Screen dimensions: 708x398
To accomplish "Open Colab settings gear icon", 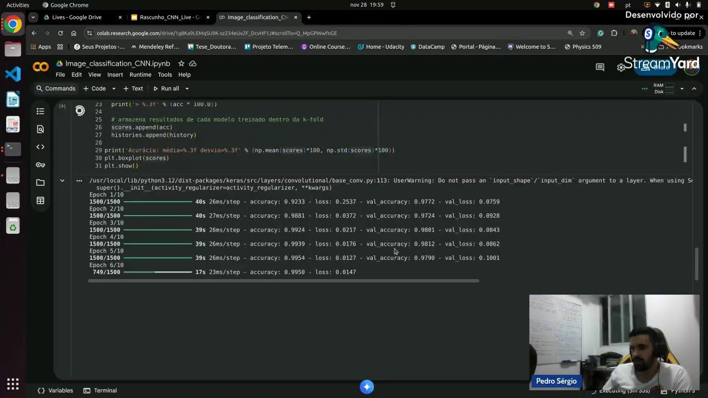I will (x=621, y=67).
